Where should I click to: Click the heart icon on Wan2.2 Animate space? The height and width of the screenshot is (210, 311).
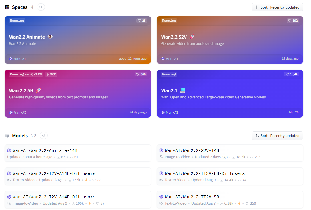click(x=139, y=21)
